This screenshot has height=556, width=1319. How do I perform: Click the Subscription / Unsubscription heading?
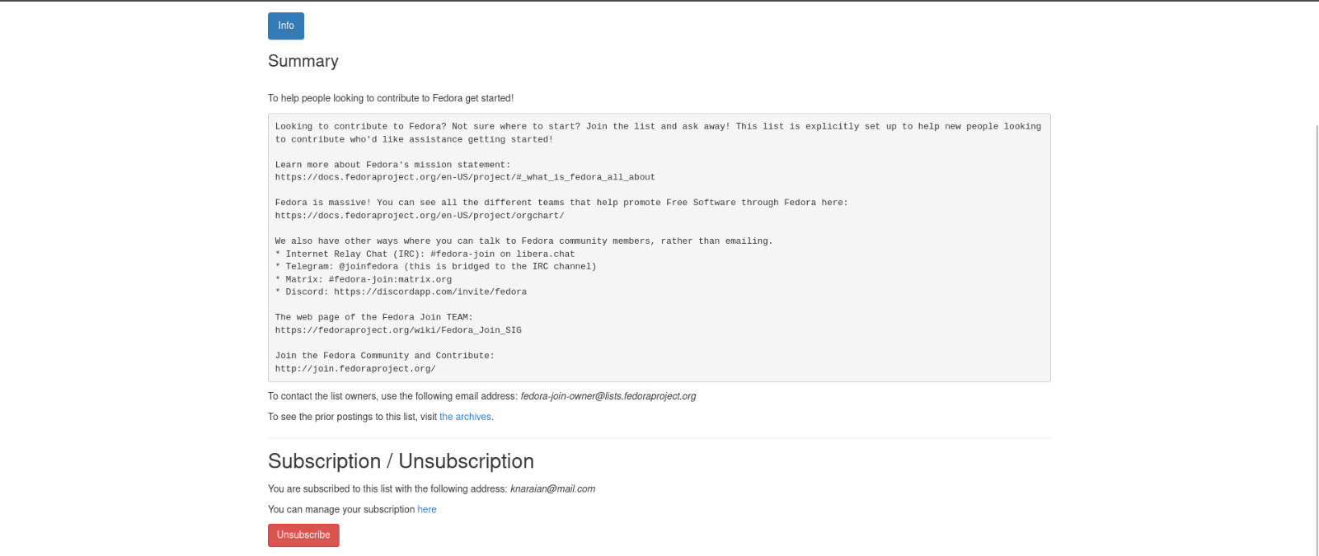(x=401, y=461)
